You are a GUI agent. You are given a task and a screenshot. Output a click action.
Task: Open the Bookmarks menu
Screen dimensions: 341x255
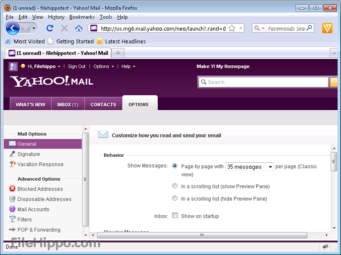click(x=82, y=17)
